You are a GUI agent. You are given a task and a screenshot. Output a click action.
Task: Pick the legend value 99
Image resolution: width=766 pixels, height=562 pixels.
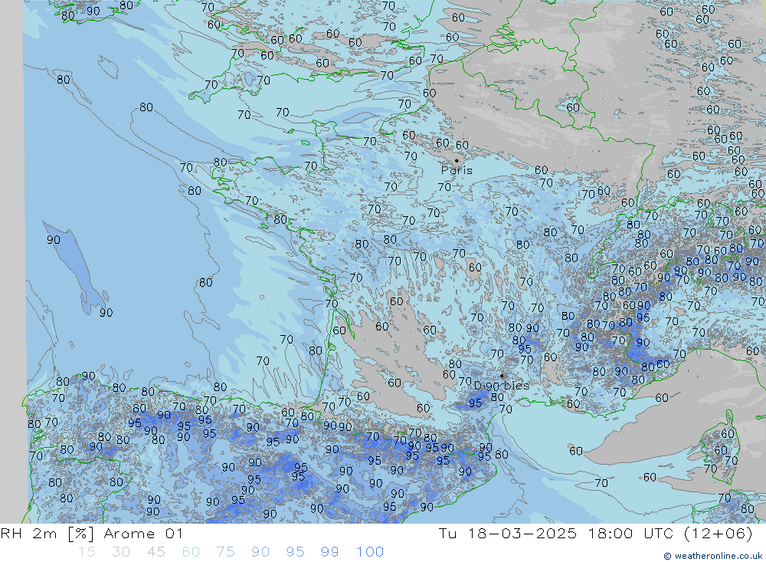(x=329, y=552)
